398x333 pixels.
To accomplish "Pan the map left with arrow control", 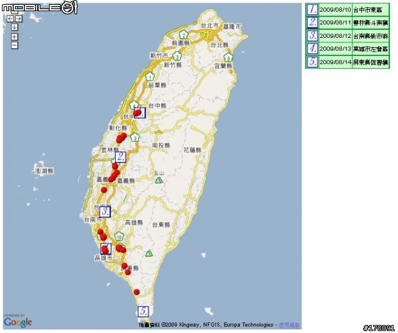I will [x=10, y=19].
